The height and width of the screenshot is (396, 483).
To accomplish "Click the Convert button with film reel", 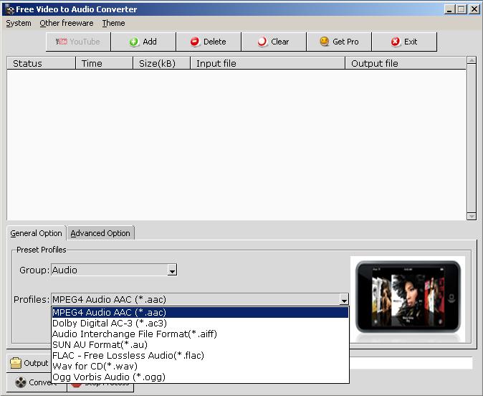I will [36, 382].
